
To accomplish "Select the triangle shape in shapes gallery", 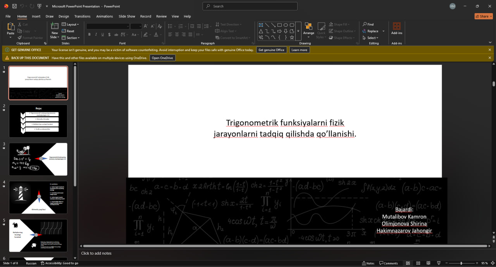I will 261,31.
